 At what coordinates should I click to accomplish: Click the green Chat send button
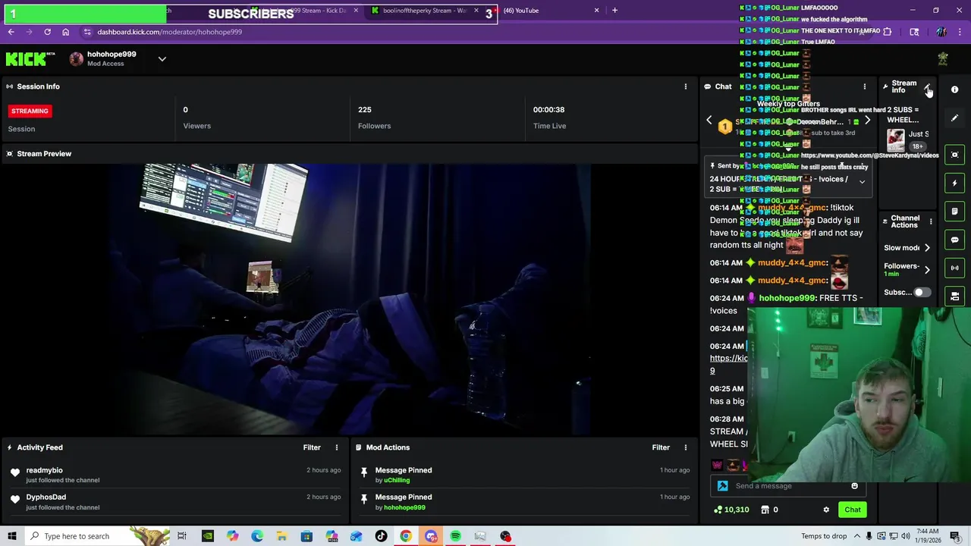[x=853, y=510]
